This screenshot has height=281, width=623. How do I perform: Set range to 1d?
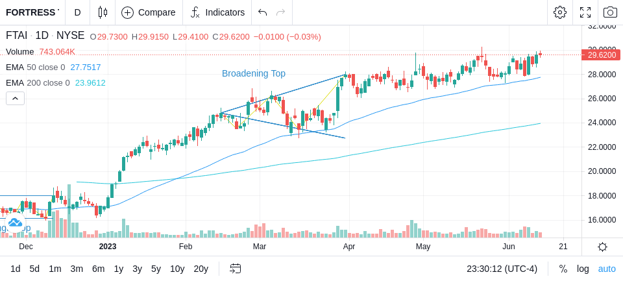click(15, 269)
